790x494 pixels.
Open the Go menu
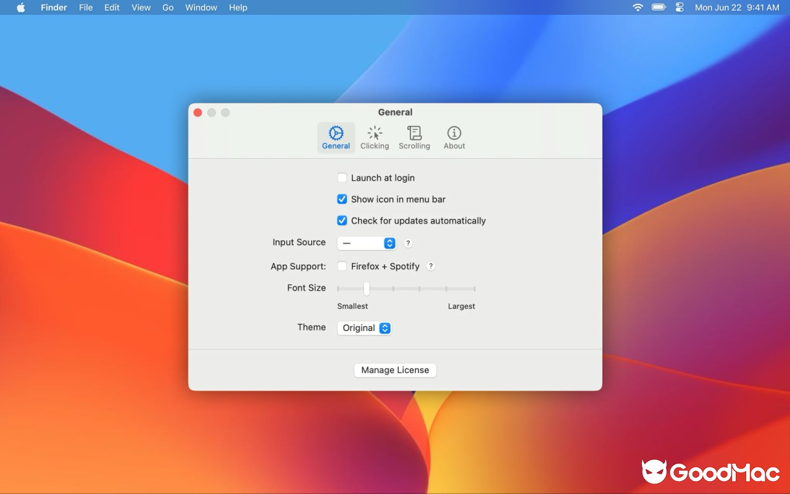[x=168, y=7]
